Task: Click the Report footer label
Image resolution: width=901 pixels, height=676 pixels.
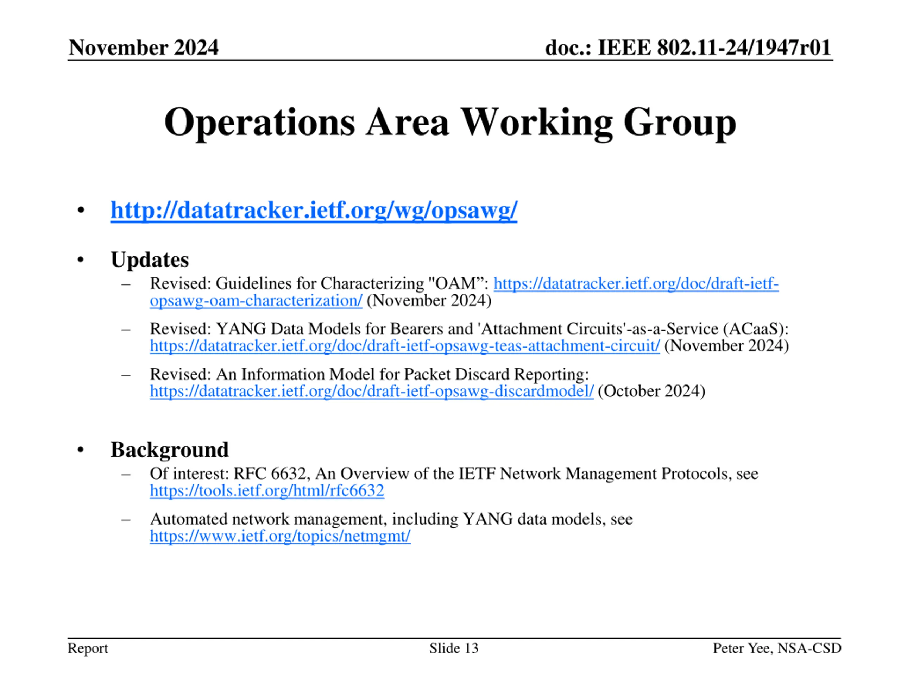Action: [x=88, y=648]
